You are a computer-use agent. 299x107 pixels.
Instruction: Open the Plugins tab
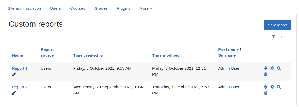pos(123,8)
